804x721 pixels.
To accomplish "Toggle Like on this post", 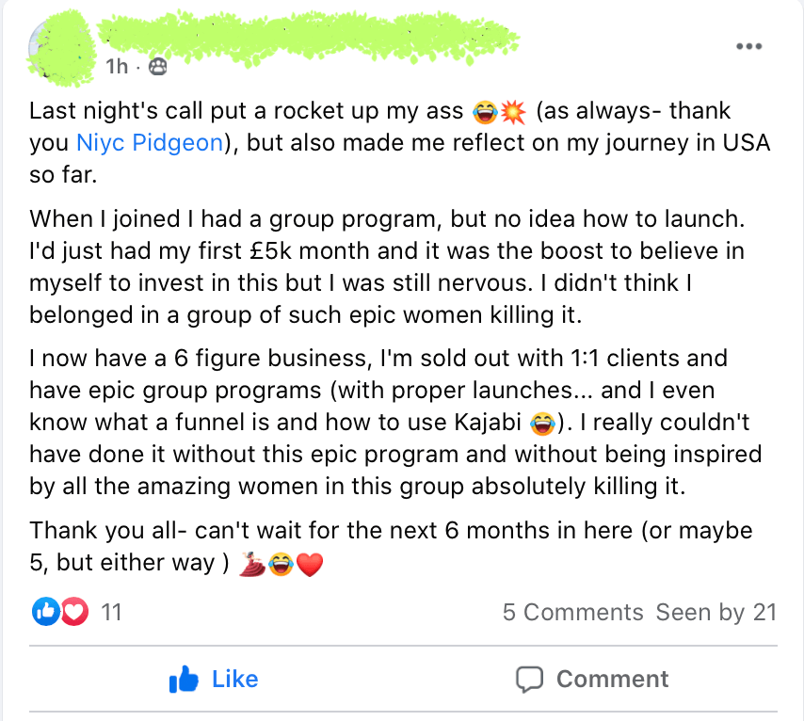I will click(213, 680).
